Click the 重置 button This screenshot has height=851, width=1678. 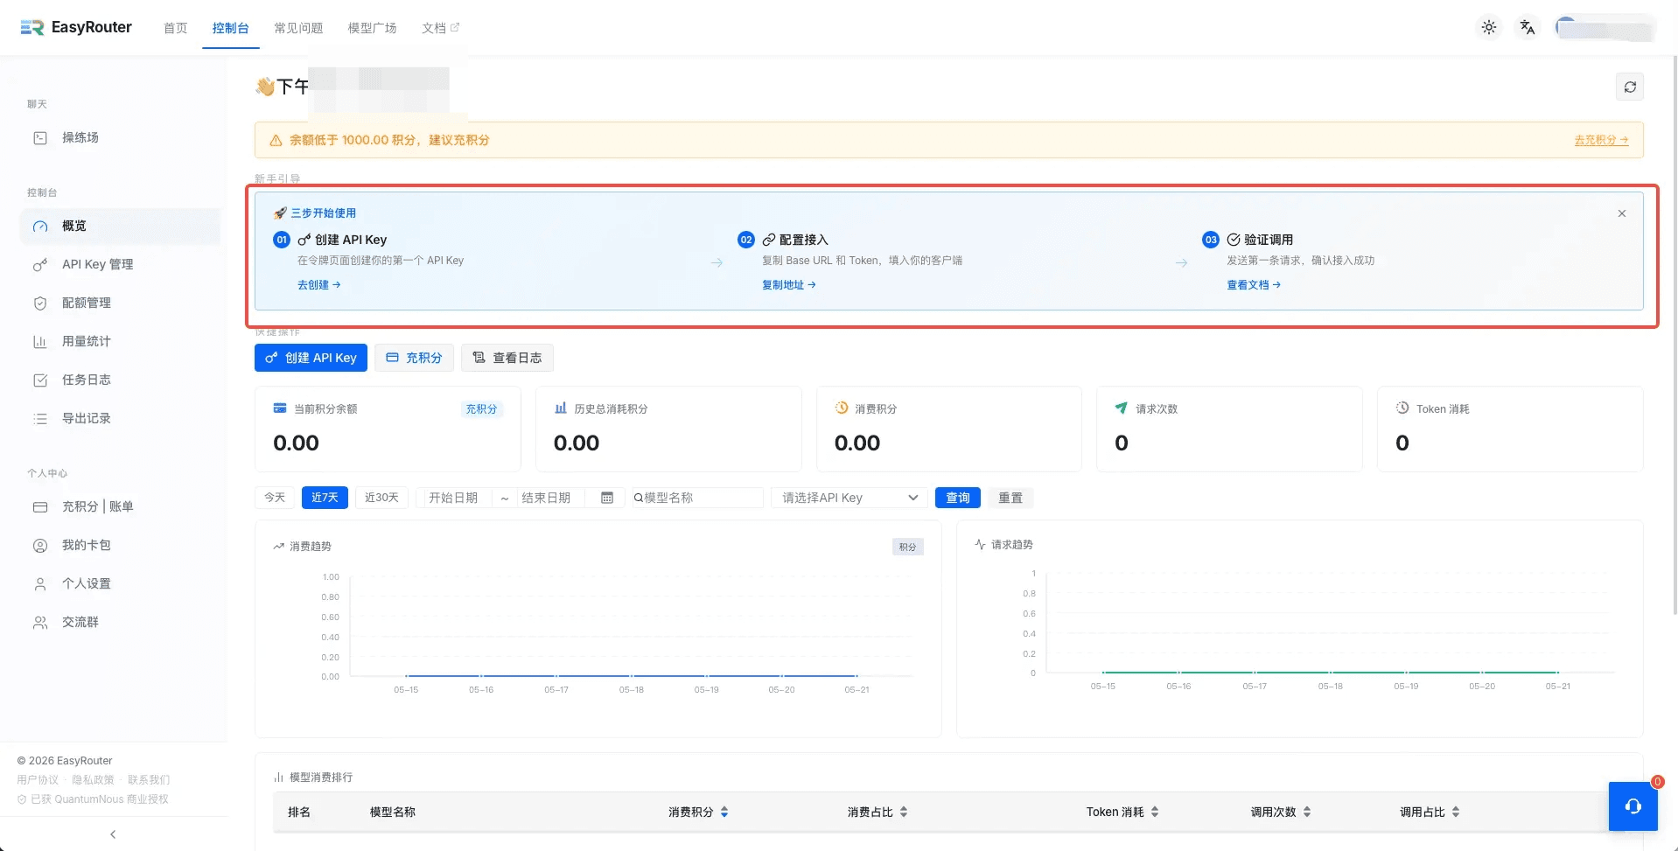1010,498
